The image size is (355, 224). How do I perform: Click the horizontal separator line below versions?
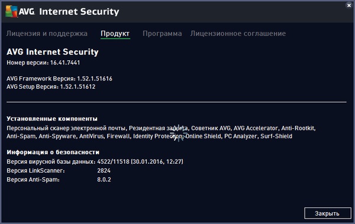click(176, 102)
